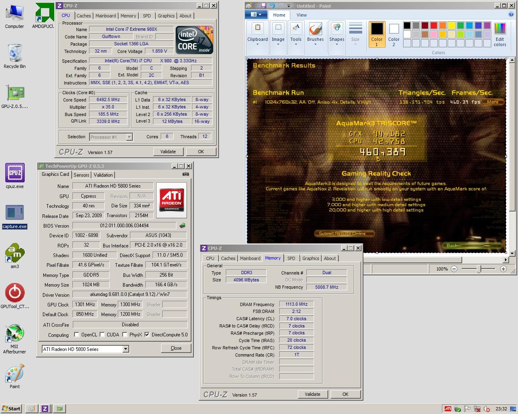Select the Color 1 foreground box

tap(377, 34)
